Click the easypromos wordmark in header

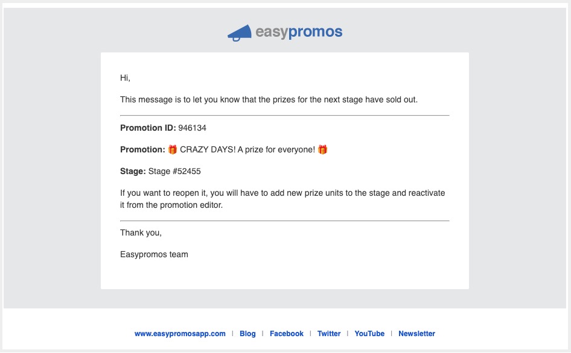(299, 32)
